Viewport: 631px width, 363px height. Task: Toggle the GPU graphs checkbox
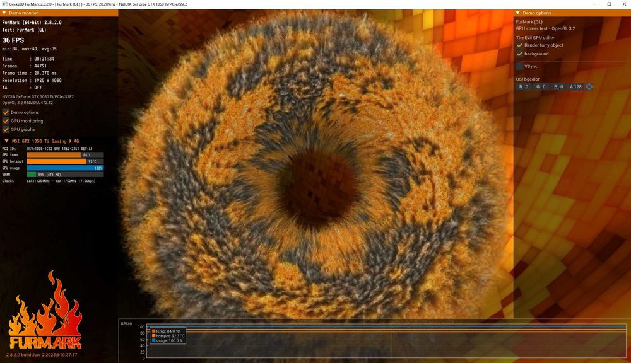tap(6, 129)
